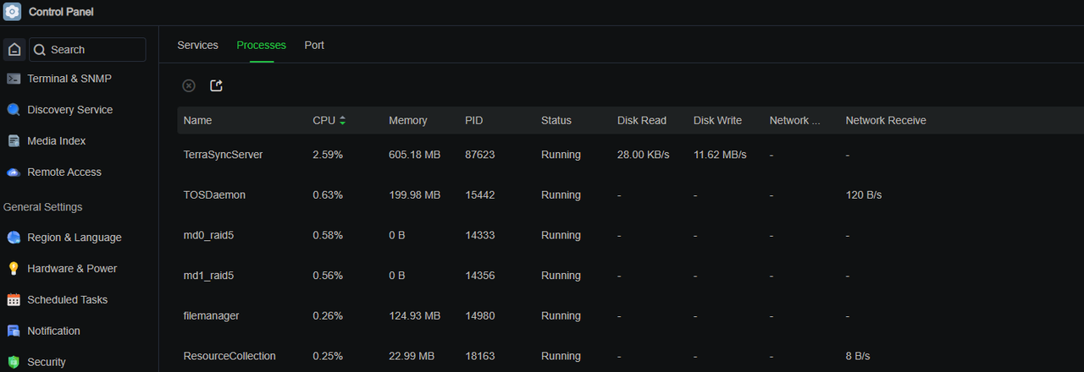Image resolution: width=1084 pixels, height=372 pixels.
Task: Click the Remote Access cloud icon
Action: click(14, 172)
